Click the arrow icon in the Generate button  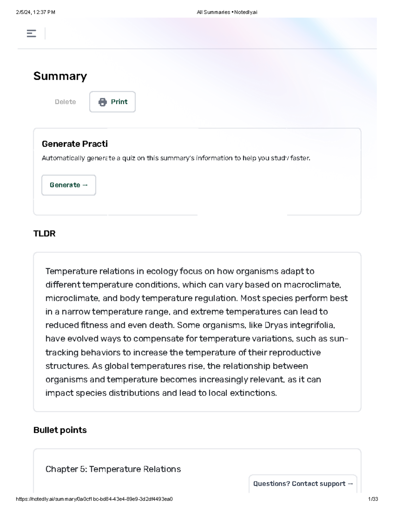(85, 185)
